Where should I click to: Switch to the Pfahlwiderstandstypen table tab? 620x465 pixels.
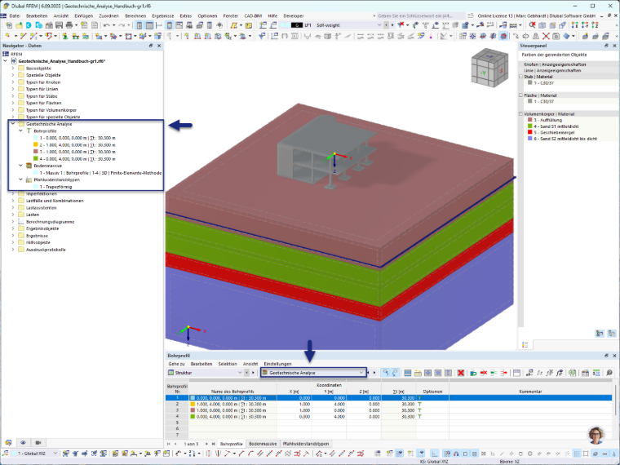[306, 444]
